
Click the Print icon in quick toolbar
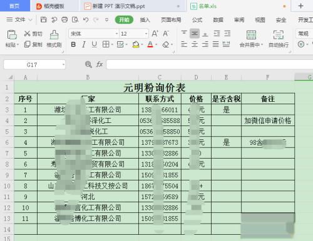(64, 20)
